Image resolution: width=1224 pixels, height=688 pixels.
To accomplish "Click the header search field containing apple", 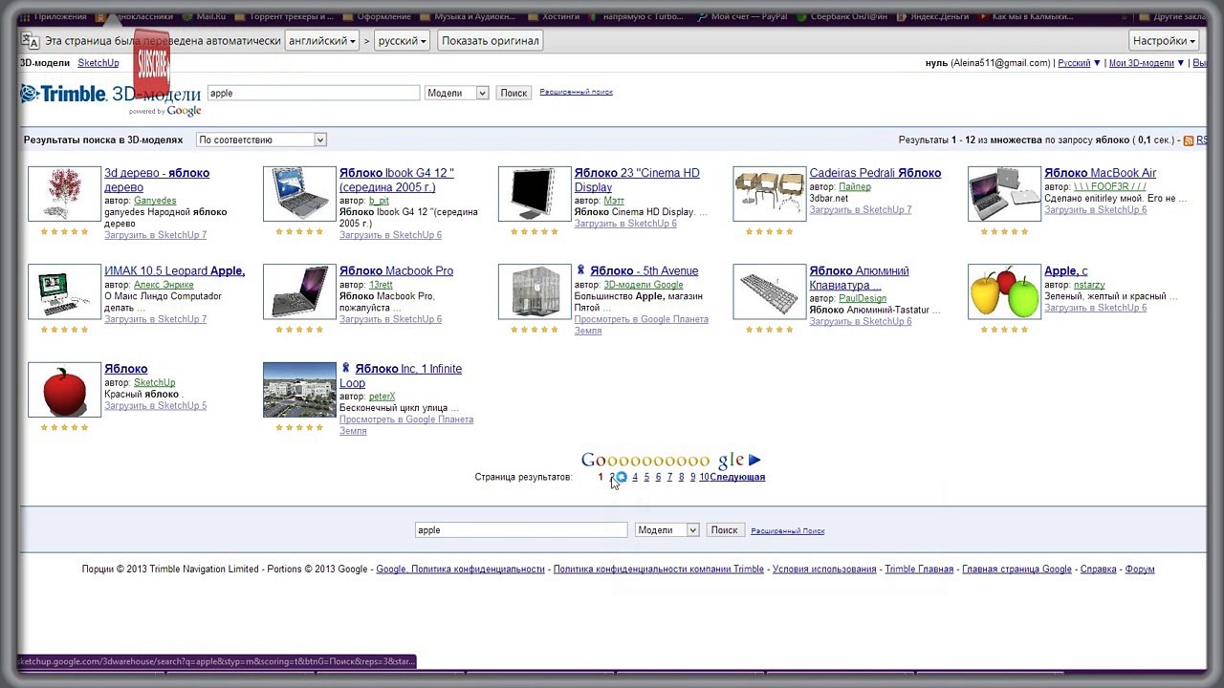I will coord(313,93).
